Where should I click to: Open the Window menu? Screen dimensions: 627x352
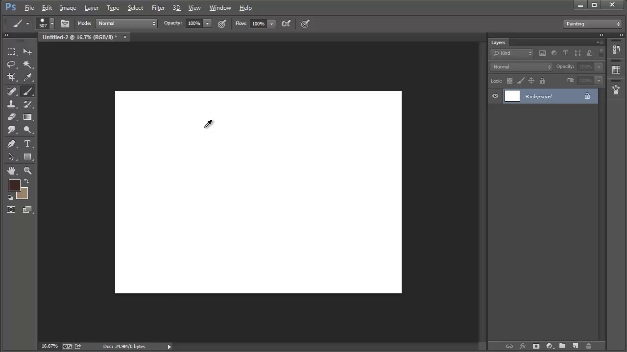[220, 8]
